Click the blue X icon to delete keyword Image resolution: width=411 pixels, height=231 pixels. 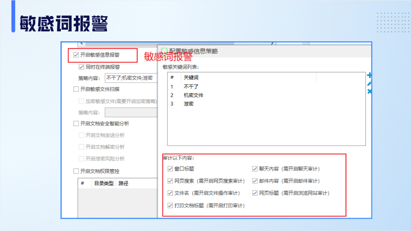tap(369, 91)
